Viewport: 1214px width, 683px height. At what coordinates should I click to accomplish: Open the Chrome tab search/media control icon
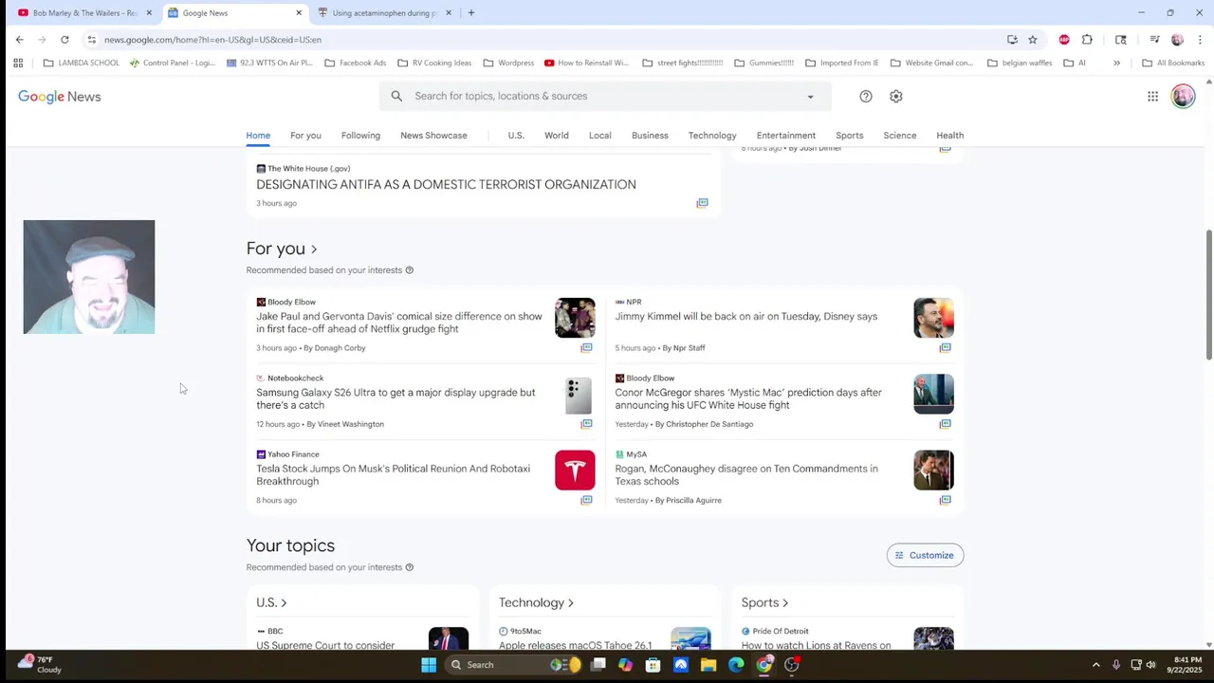point(1154,40)
